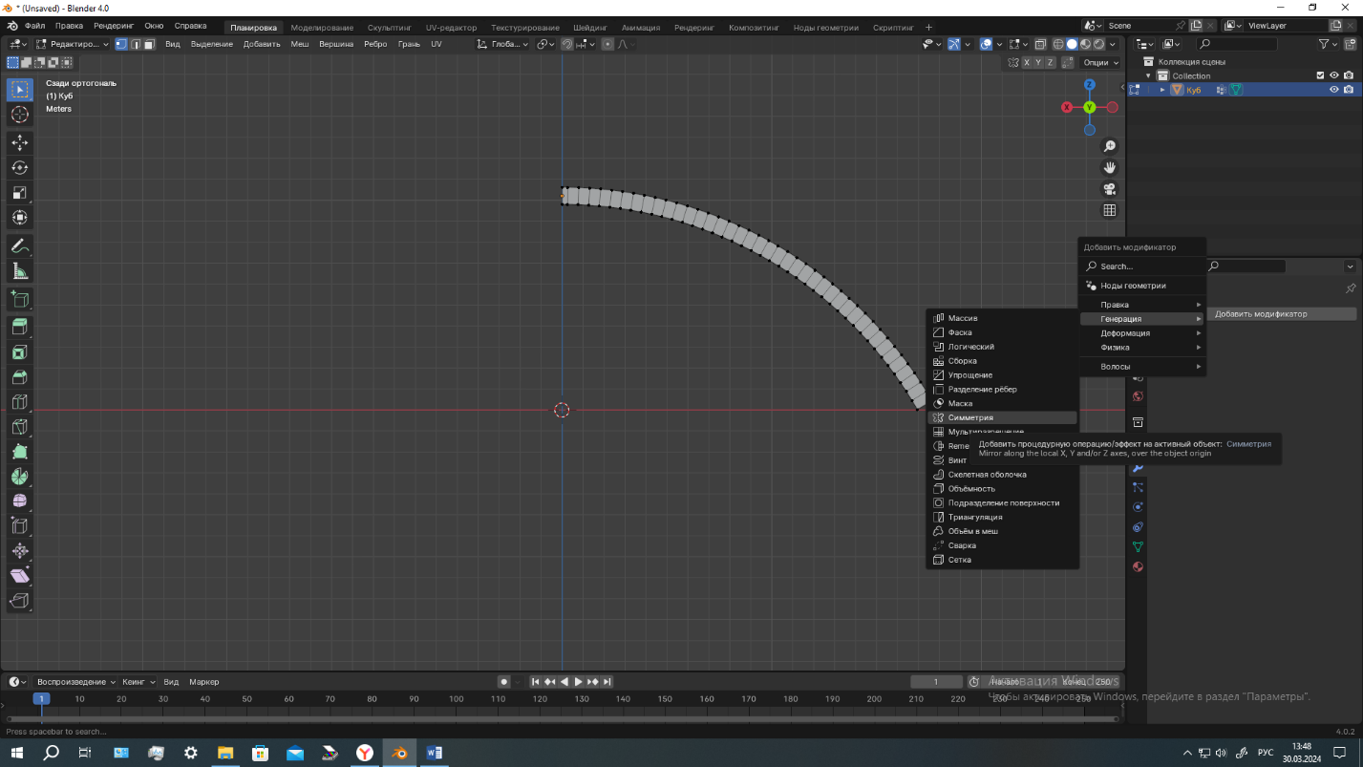Image resolution: width=1363 pixels, height=767 pixels.
Task: Switch to the Моделирование workspace tab
Action: click(322, 28)
